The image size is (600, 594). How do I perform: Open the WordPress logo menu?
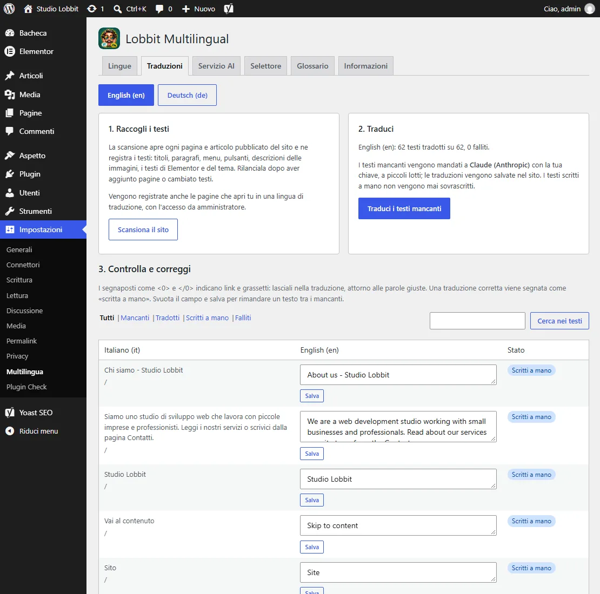click(9, 9)
